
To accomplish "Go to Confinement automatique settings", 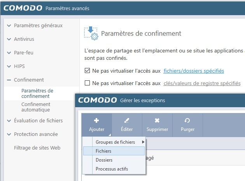I will pyautogui.click(x=36, y=107).
